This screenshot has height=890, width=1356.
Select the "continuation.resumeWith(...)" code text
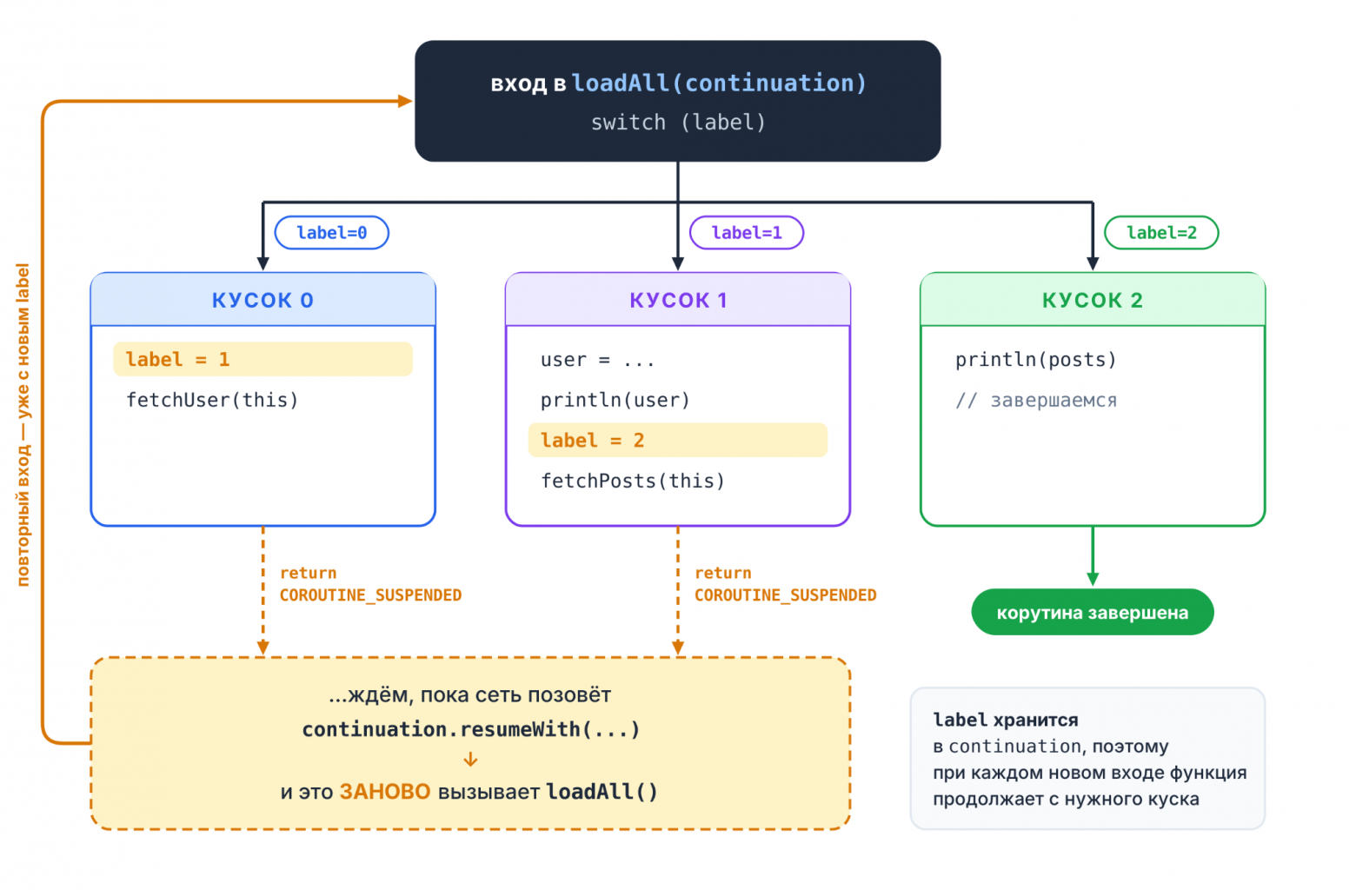pos(471,729)
